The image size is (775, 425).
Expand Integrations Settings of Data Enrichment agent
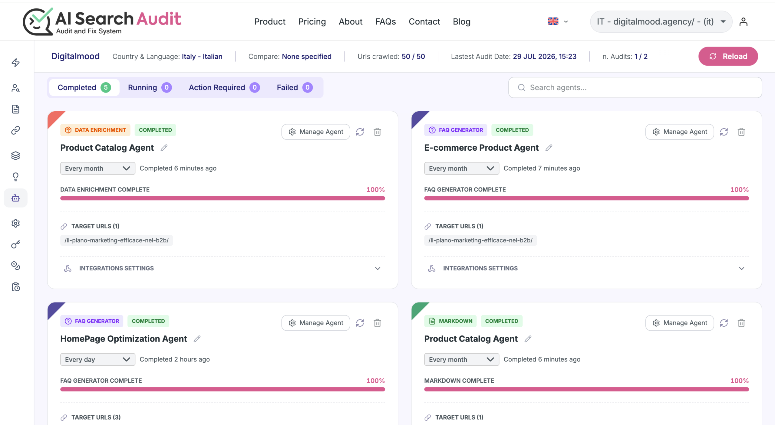tap(223, 268)
